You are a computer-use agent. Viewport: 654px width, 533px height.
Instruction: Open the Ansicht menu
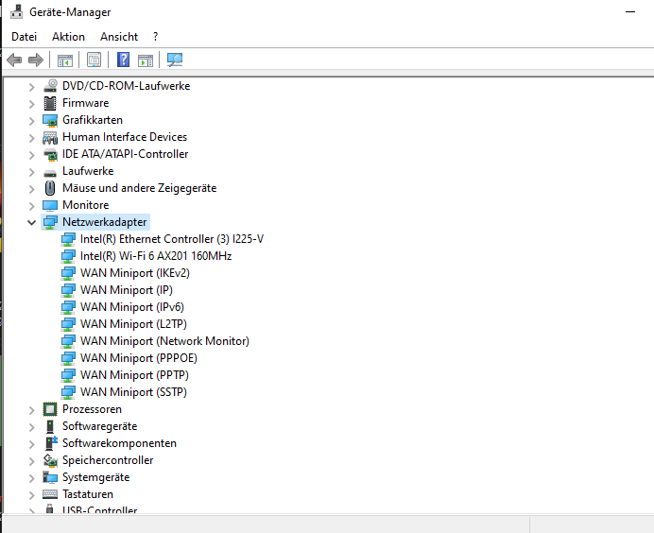(x=119, y=37)
